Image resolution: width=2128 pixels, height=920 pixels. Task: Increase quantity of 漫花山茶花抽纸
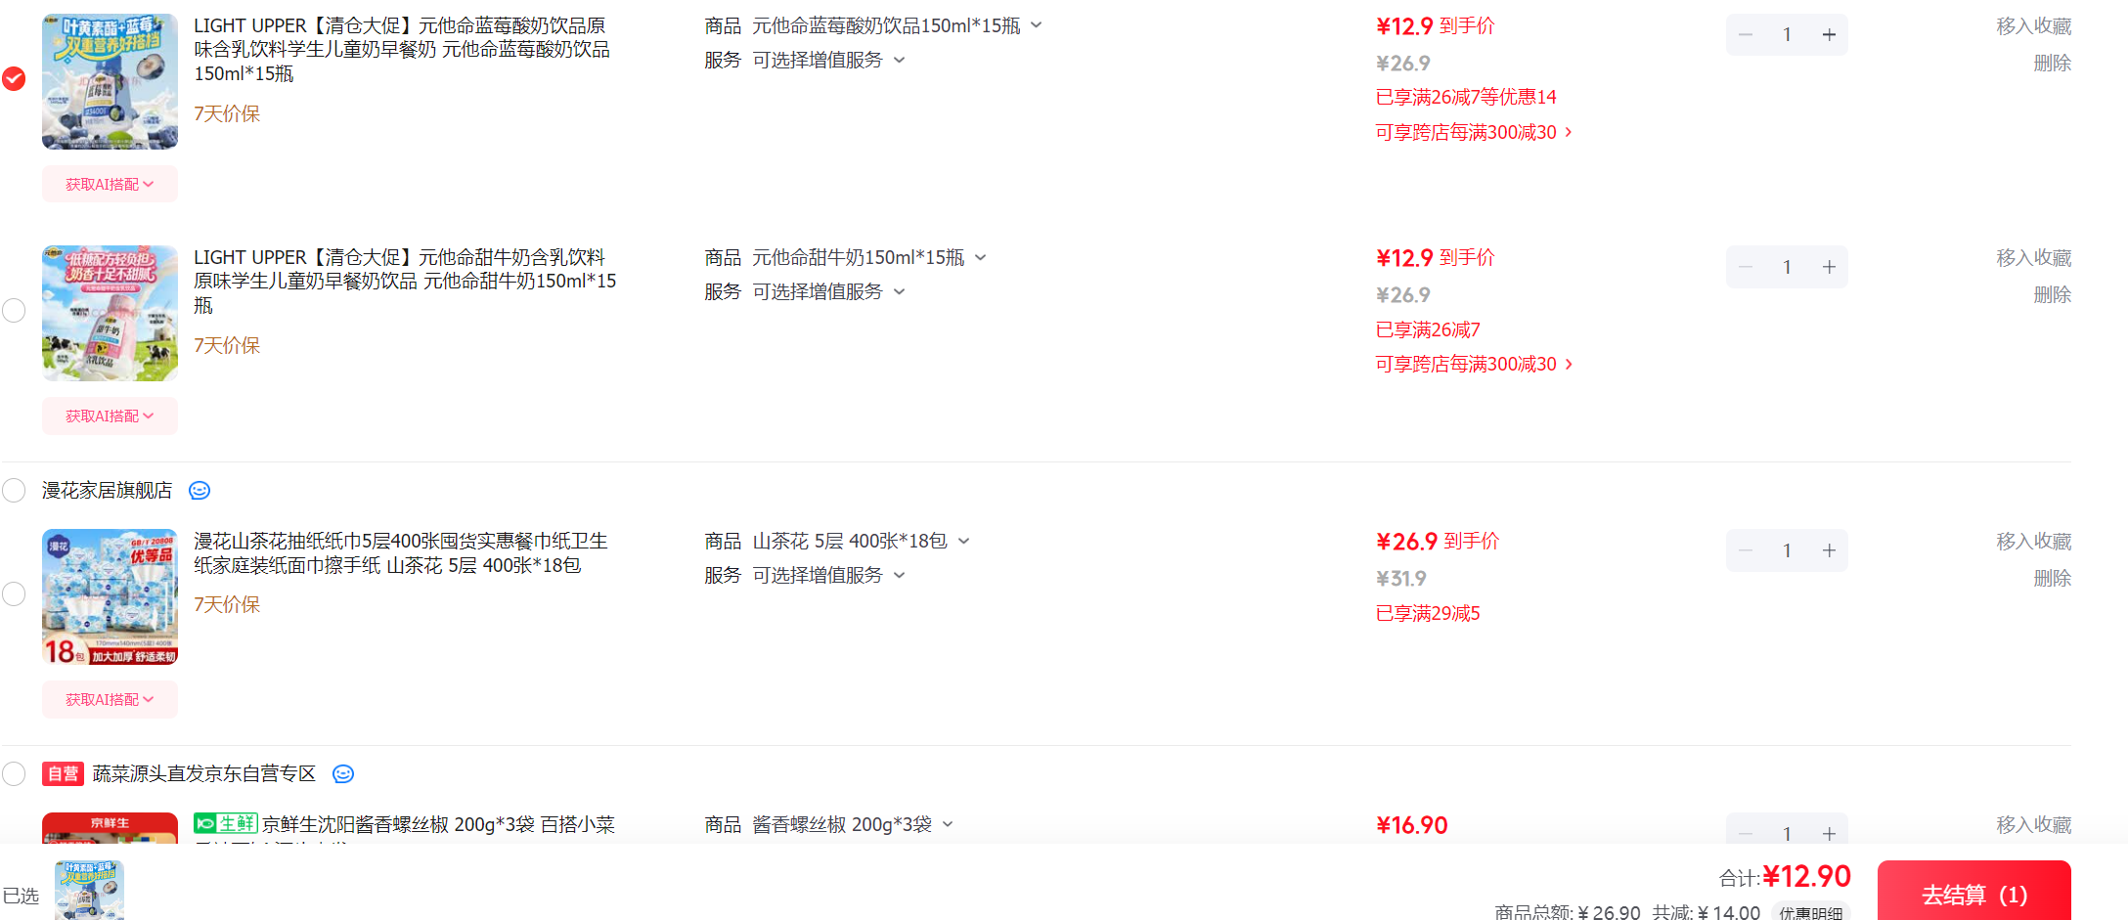tap(1829, 550)
